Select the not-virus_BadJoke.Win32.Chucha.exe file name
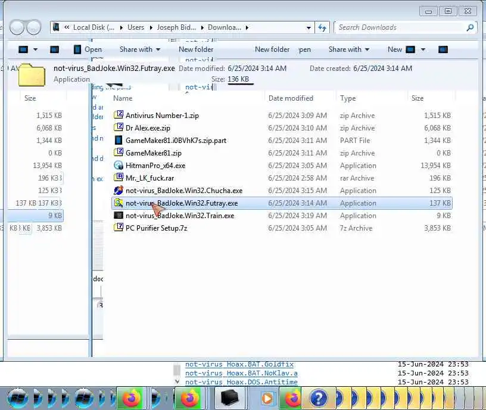The height and width of the screenshot is (410, 486). coord(184,191)
